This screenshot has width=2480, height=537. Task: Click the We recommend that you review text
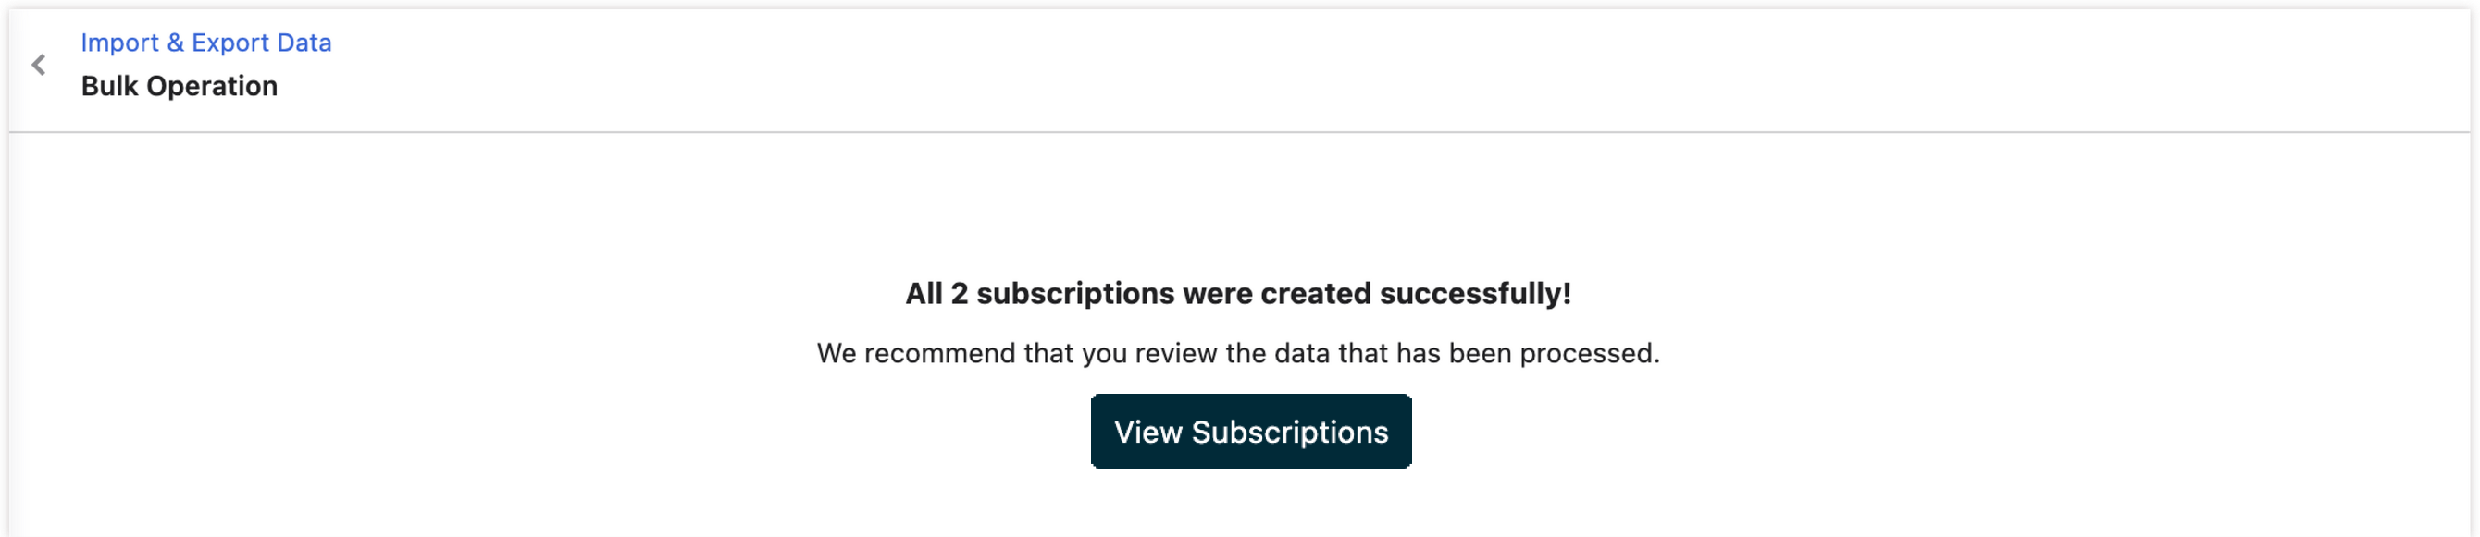[1238, 353]
